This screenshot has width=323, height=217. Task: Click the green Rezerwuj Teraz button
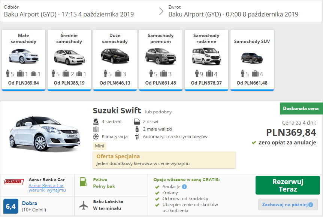[288, 185]
